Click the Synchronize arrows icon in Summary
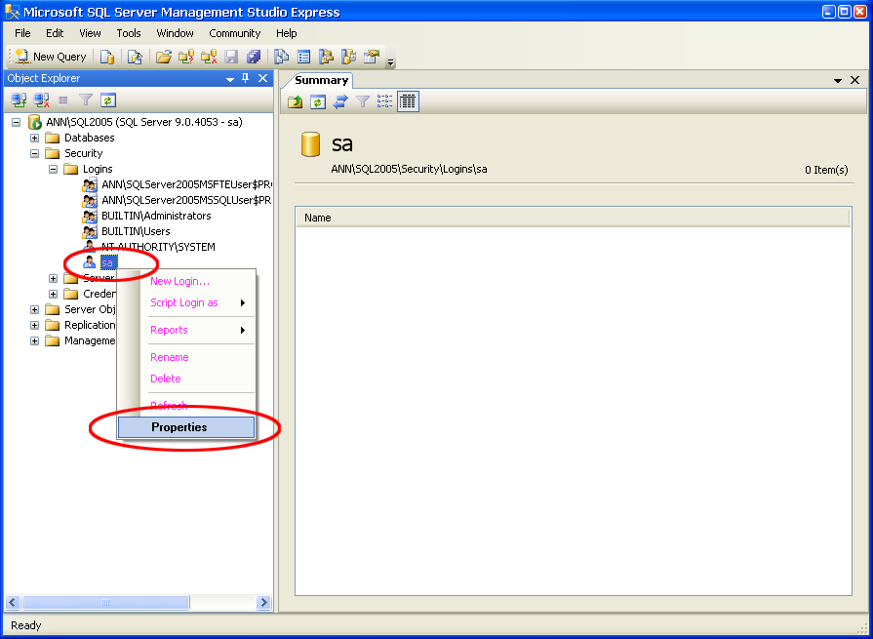 [340, 101]
